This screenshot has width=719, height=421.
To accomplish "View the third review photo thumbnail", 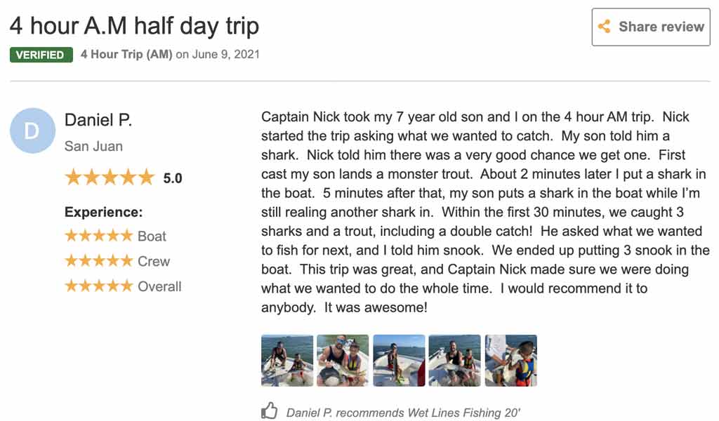I will click(x=399, y=361).
